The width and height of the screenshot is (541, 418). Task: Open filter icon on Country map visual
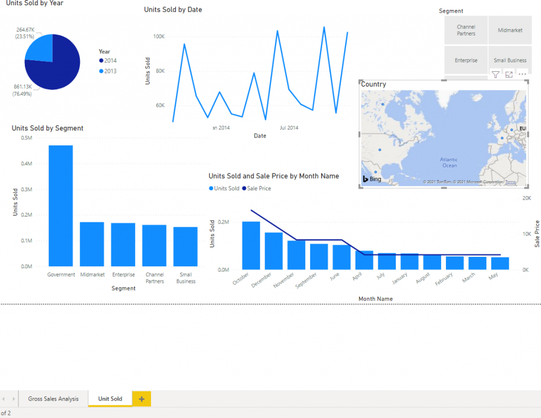[x=496, y=75]
